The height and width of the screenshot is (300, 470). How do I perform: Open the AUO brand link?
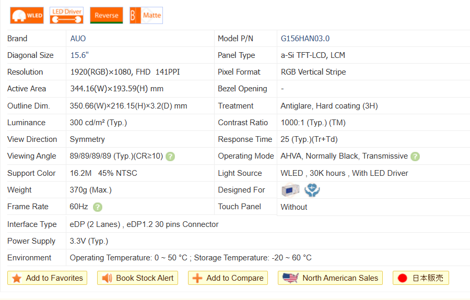[78, 39]
